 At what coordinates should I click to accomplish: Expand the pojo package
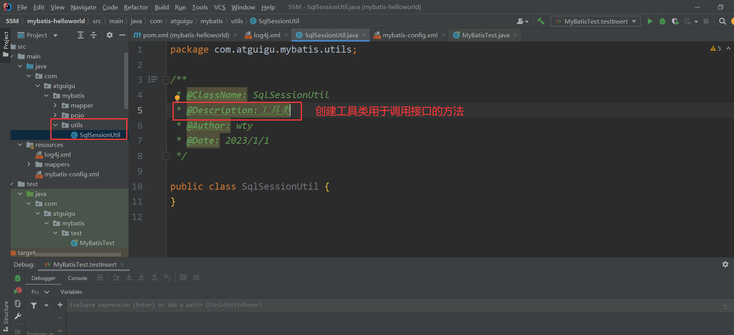pos(55,115)
